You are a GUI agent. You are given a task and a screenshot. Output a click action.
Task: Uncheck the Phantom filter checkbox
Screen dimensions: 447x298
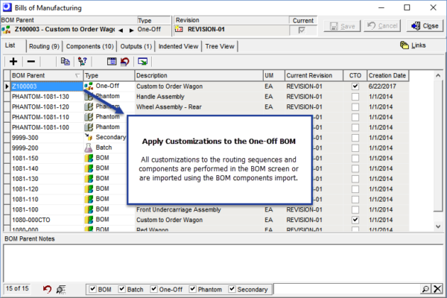(193, 289)
